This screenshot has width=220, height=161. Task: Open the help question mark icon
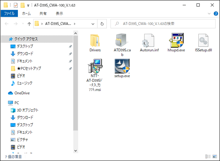coord(216,14)
